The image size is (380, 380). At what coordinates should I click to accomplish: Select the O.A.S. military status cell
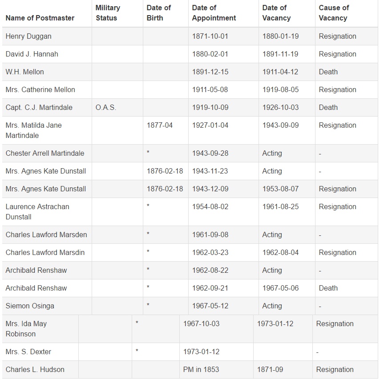[106, 108]
